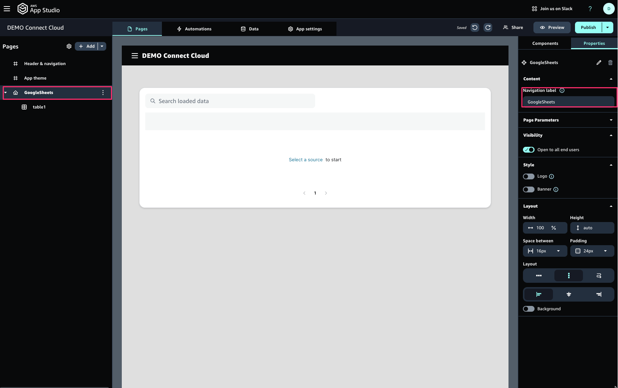Click the Publish button
Viewport: 618px width, 388px height.
tap(588, 27)
